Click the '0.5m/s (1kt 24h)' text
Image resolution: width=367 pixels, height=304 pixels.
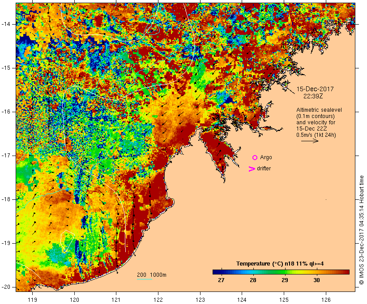click(316, 135)
